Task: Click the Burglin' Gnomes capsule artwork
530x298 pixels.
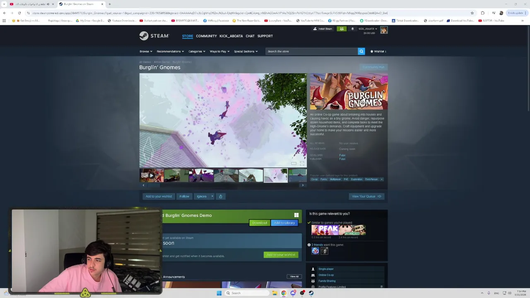Action: click(x=349, y=91)
